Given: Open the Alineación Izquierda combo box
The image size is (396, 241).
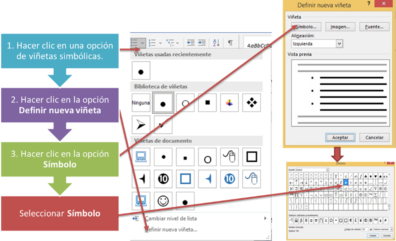Looking at the screenshot, I should coord(317,44).
